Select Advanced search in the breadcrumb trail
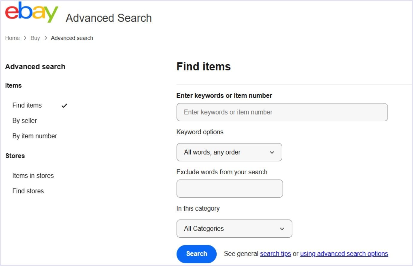 (x=72, y=38)
